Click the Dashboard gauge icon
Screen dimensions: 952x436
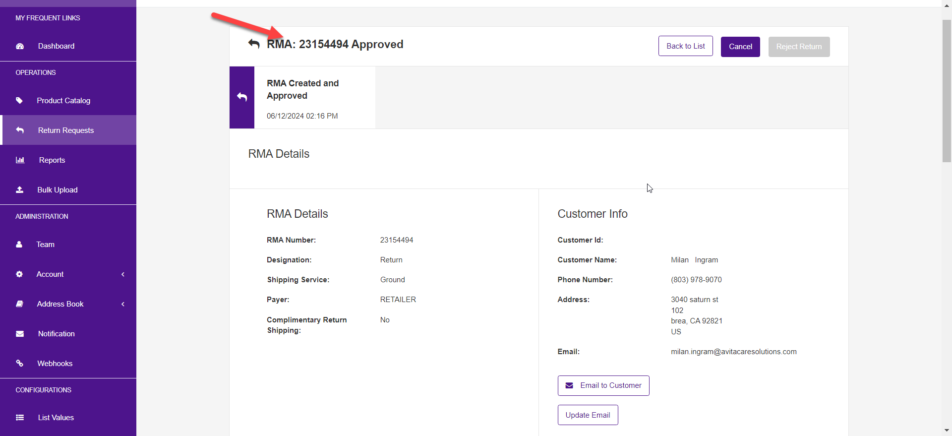[20, 46]
